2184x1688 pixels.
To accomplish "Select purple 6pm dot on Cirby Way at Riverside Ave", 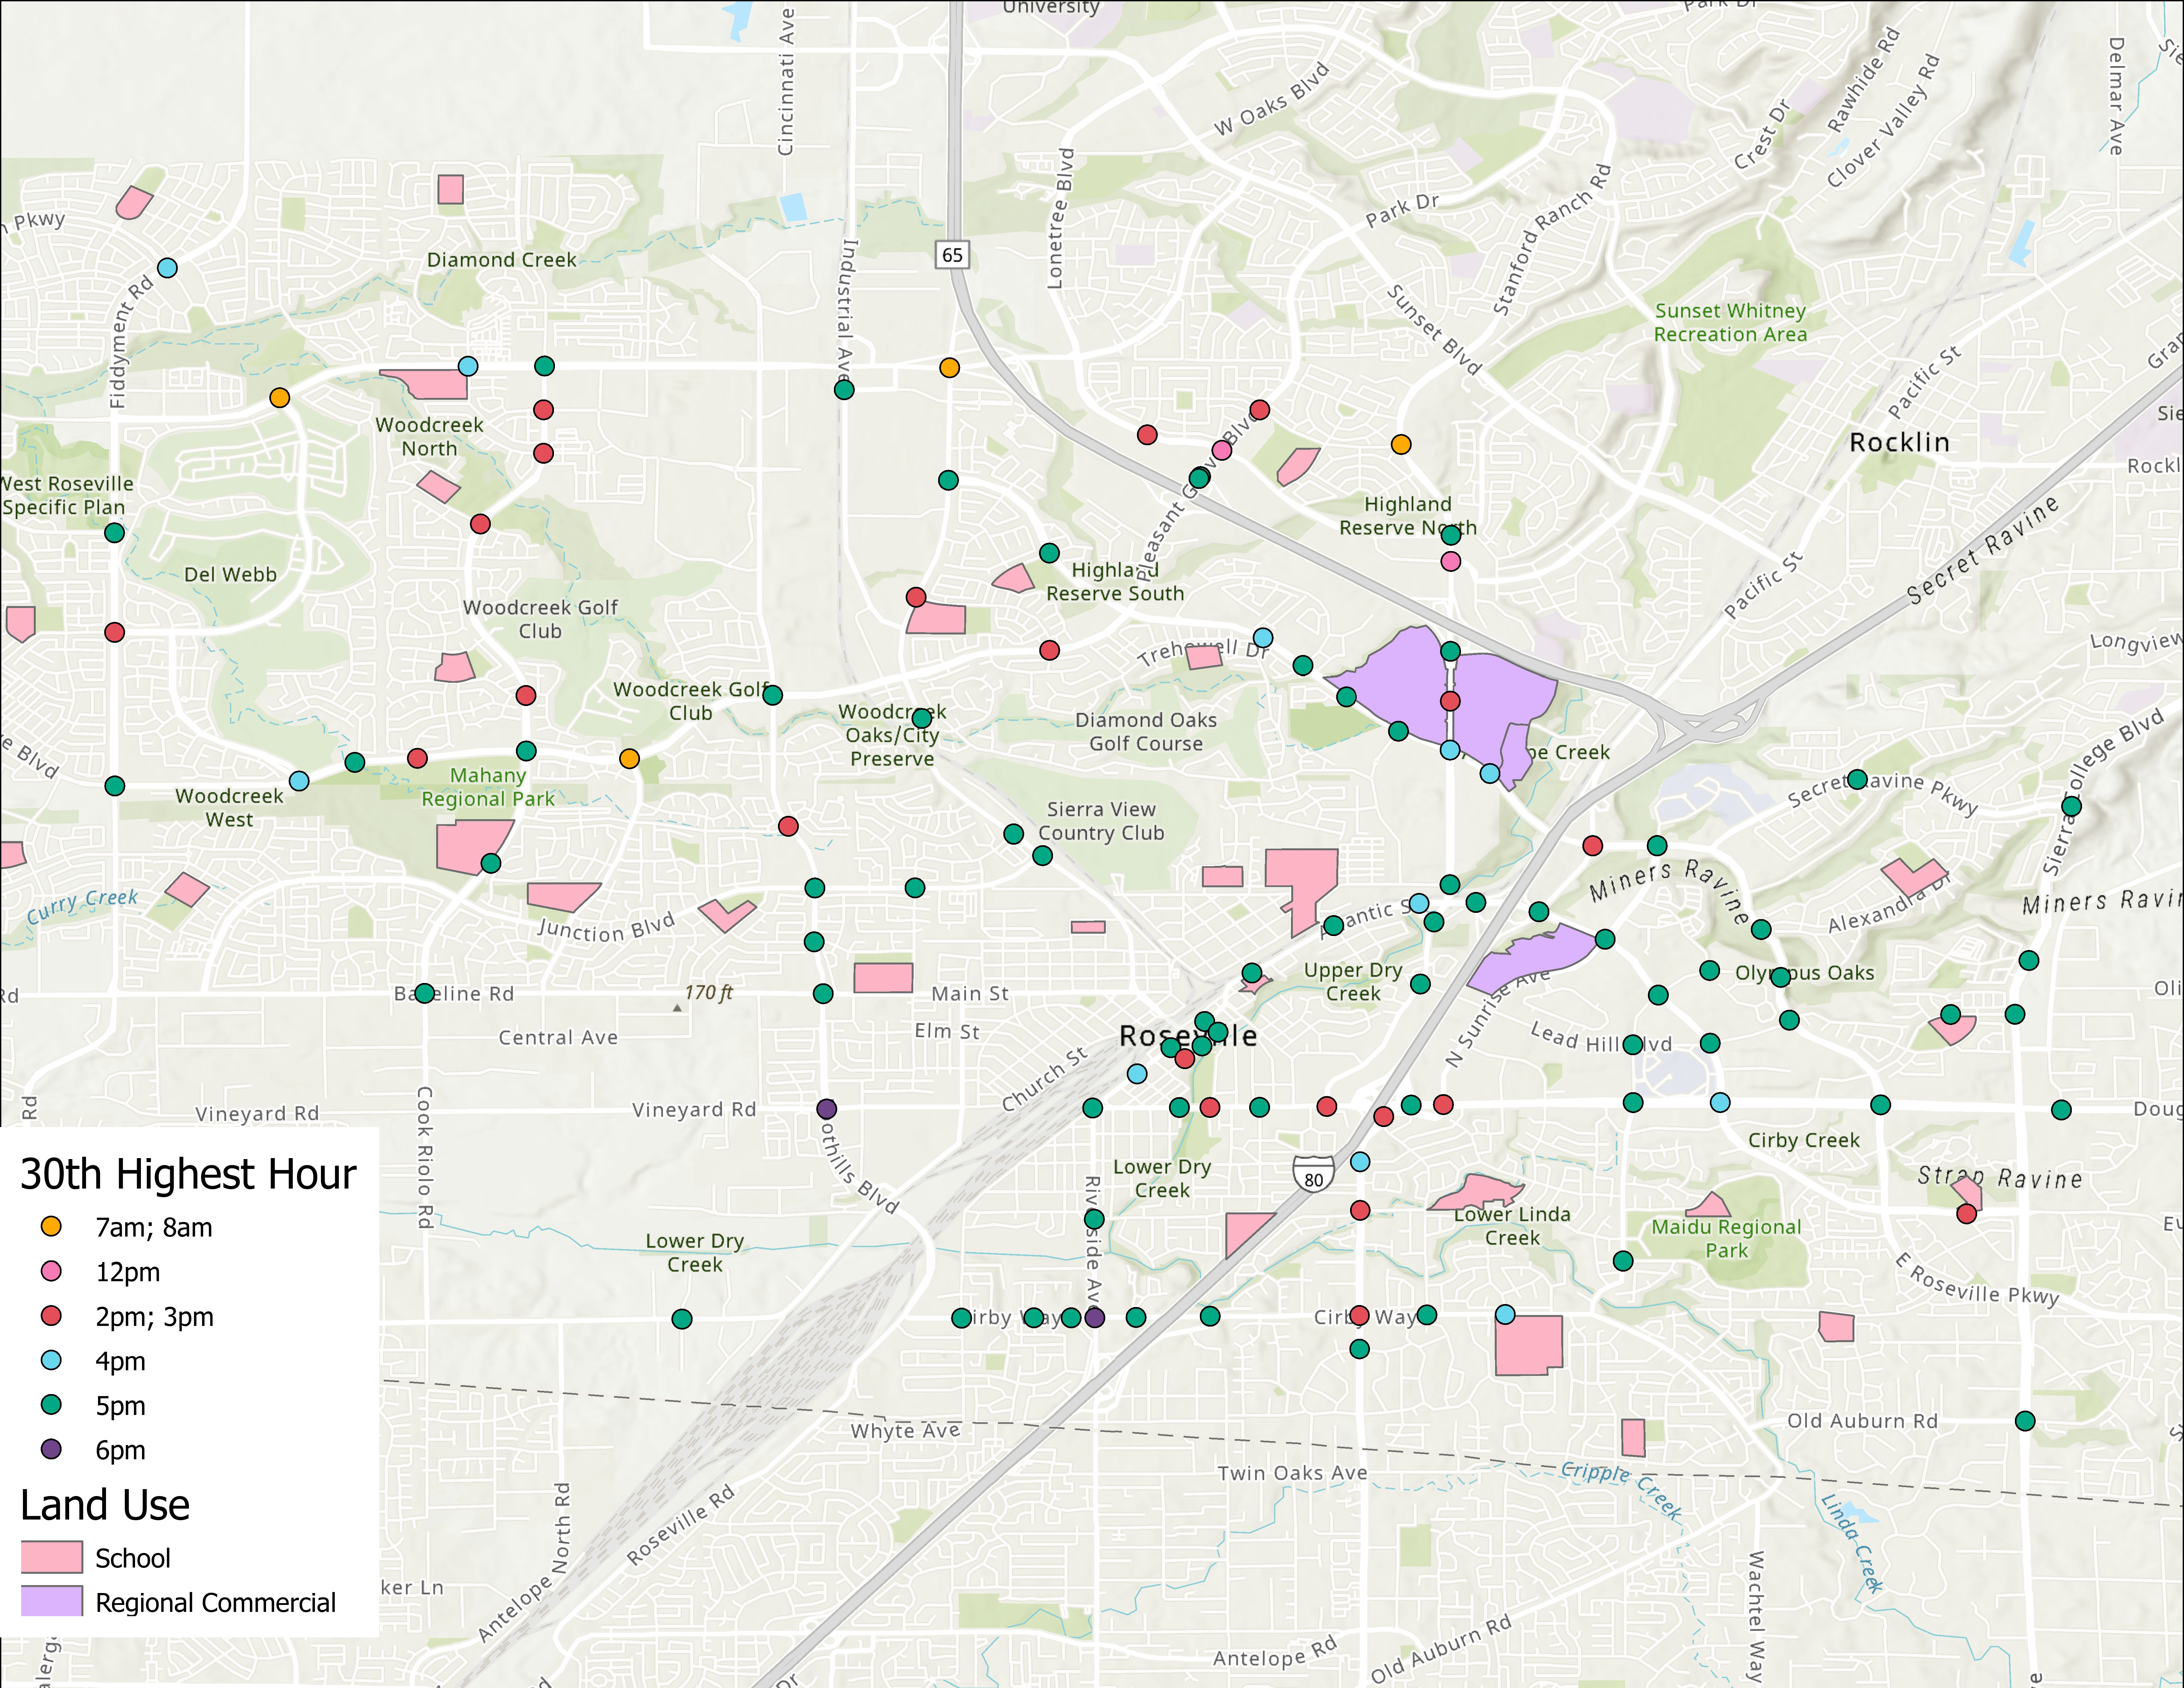I will pyautogui.click(x=1095, y=1318).
